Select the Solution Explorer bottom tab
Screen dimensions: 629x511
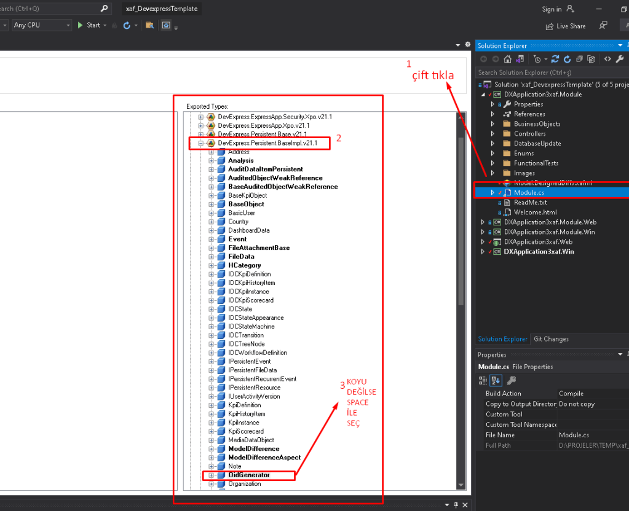click(502, 339)
